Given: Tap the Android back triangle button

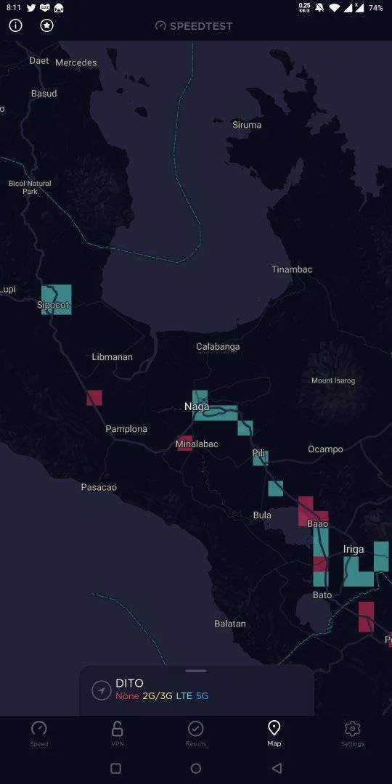Looking at the screenshot, I should 277,768.
